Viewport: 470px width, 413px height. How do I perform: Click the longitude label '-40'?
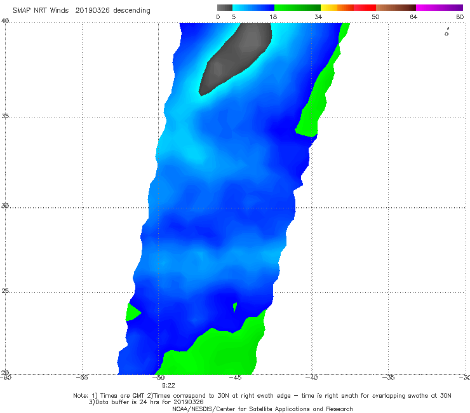point(311,377)
